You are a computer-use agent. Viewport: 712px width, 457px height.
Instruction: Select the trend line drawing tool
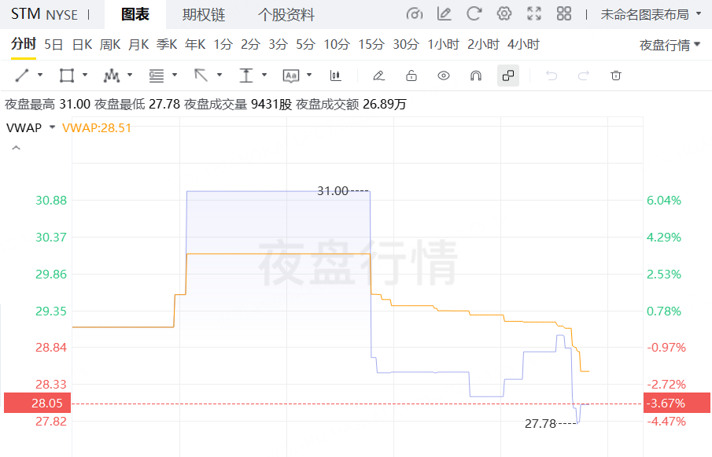tap(22, 76)
